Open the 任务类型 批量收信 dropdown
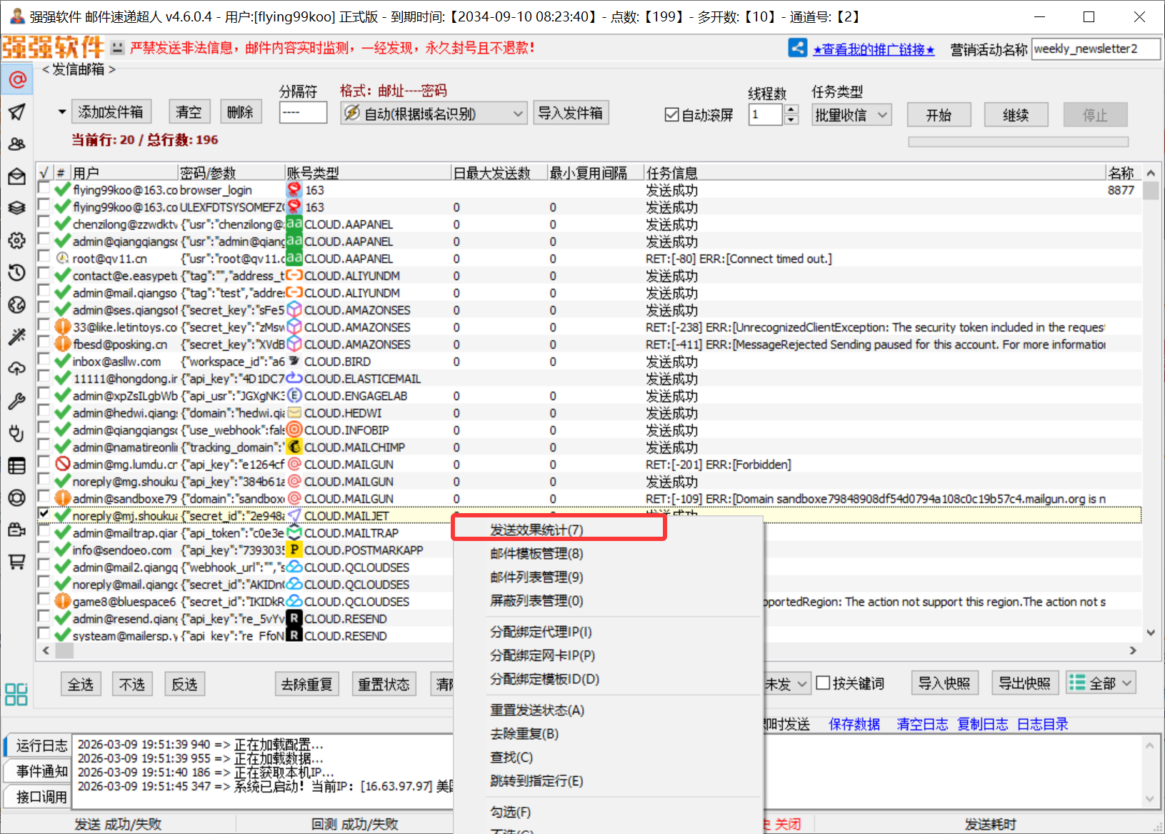 click(851, 115)
